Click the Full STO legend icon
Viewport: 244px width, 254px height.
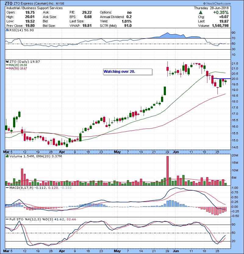[x=7, y=219]
